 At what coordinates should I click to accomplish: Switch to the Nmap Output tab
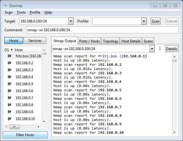[65, 41]
